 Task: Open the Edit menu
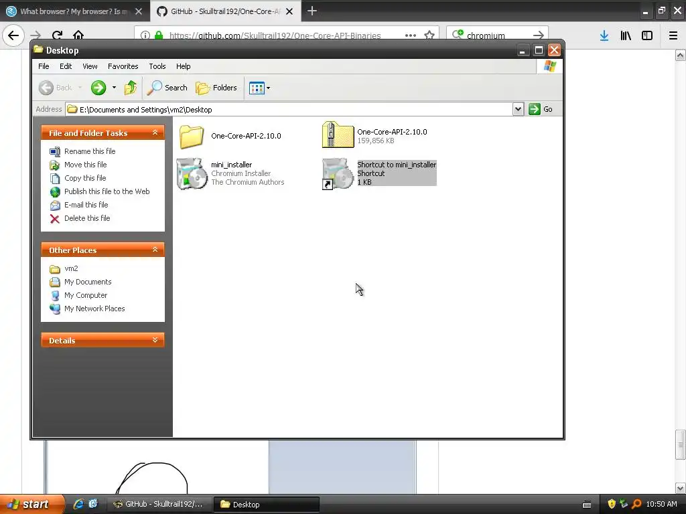pos(66,66)
